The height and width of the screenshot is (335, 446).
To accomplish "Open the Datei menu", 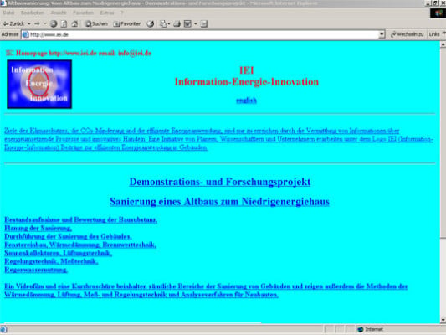I will [x=8, y=13].
